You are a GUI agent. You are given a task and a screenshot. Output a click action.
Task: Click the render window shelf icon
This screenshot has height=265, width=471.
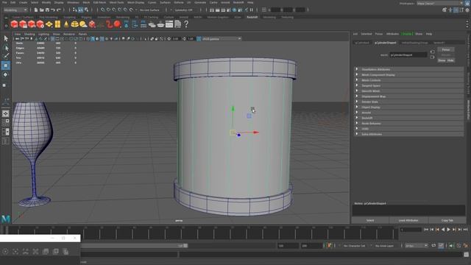(169, 24)
